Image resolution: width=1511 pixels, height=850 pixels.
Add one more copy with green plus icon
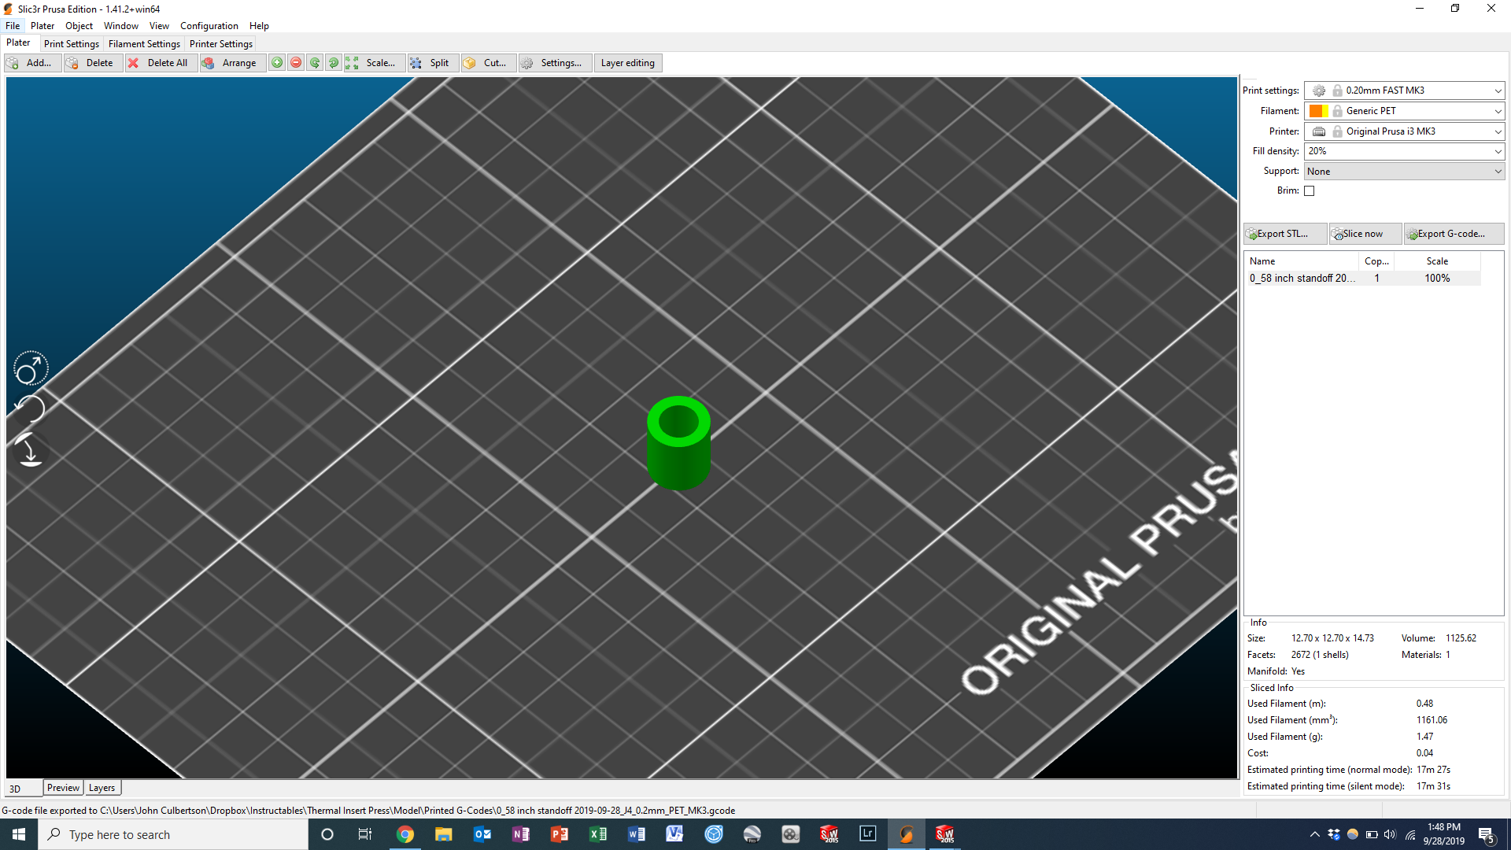pyautogui.click(x=277, y=63)
